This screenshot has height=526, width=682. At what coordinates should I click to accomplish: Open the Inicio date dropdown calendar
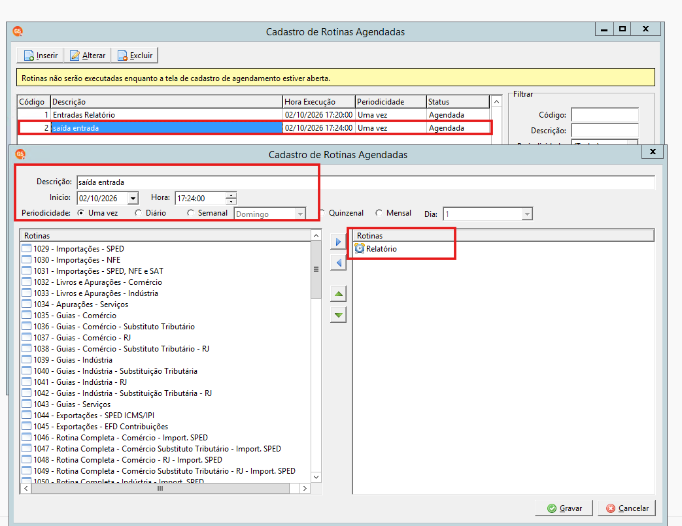[133, 199]
